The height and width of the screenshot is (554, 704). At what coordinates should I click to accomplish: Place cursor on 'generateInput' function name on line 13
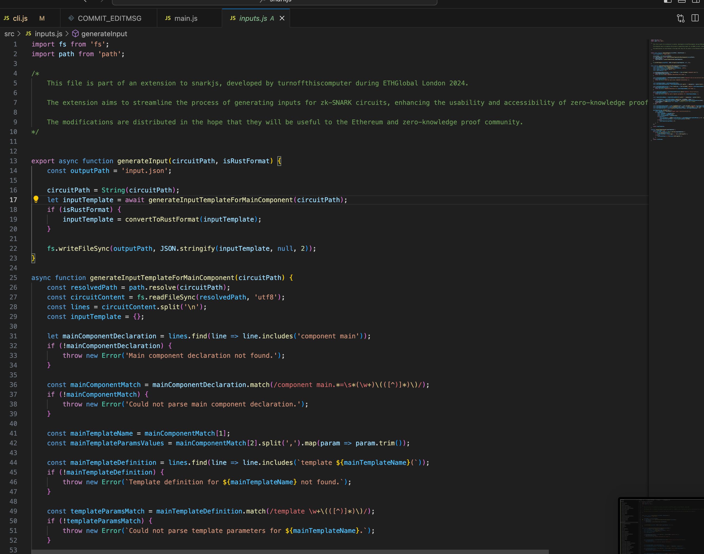[x=142, y=161]
